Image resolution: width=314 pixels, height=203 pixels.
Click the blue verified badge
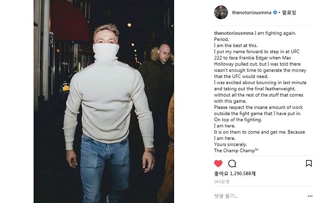(275, 12)
